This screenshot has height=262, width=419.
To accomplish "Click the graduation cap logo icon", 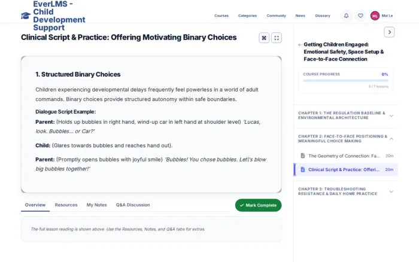I will pyautogui.click(x=26, y=16).
